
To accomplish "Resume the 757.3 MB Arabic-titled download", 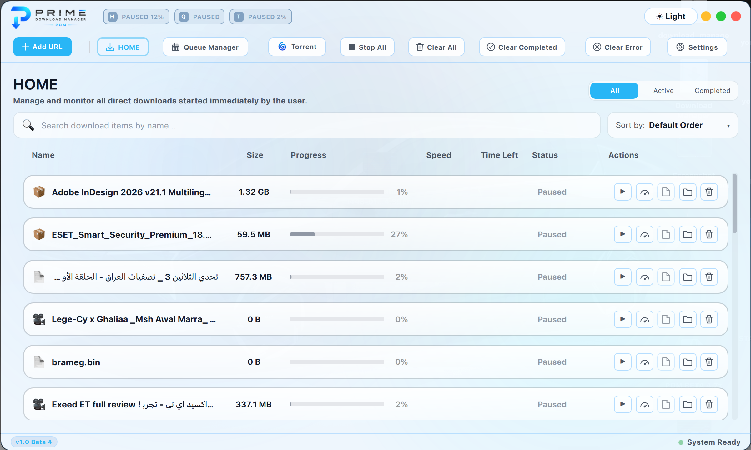I will coord(622,277).
